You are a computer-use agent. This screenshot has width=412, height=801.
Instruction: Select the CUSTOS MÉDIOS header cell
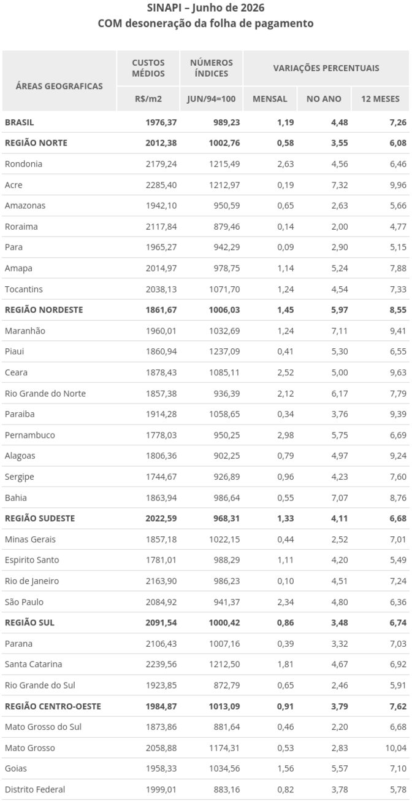(x=148, y=68)
